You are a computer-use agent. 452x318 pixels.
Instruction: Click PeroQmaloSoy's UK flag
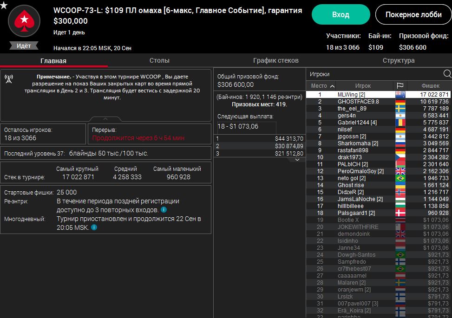coord(400,171)
